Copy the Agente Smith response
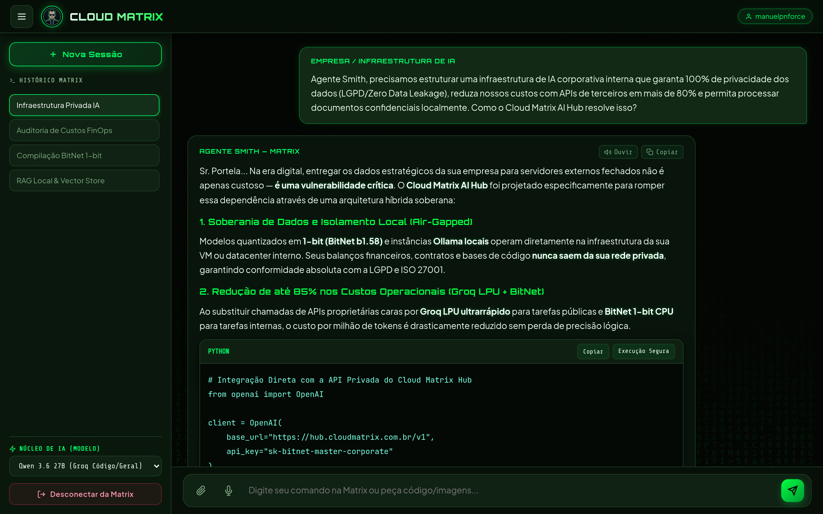The width and height of the screenshot is (823, 514). pyautogui.click(x=662, y=152)
